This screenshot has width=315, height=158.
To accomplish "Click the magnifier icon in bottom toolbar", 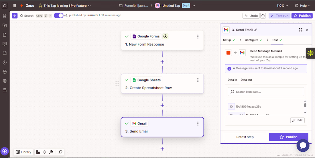I will click(60, 152).
